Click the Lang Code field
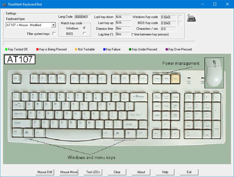234x177 pixels. (83, 17)
